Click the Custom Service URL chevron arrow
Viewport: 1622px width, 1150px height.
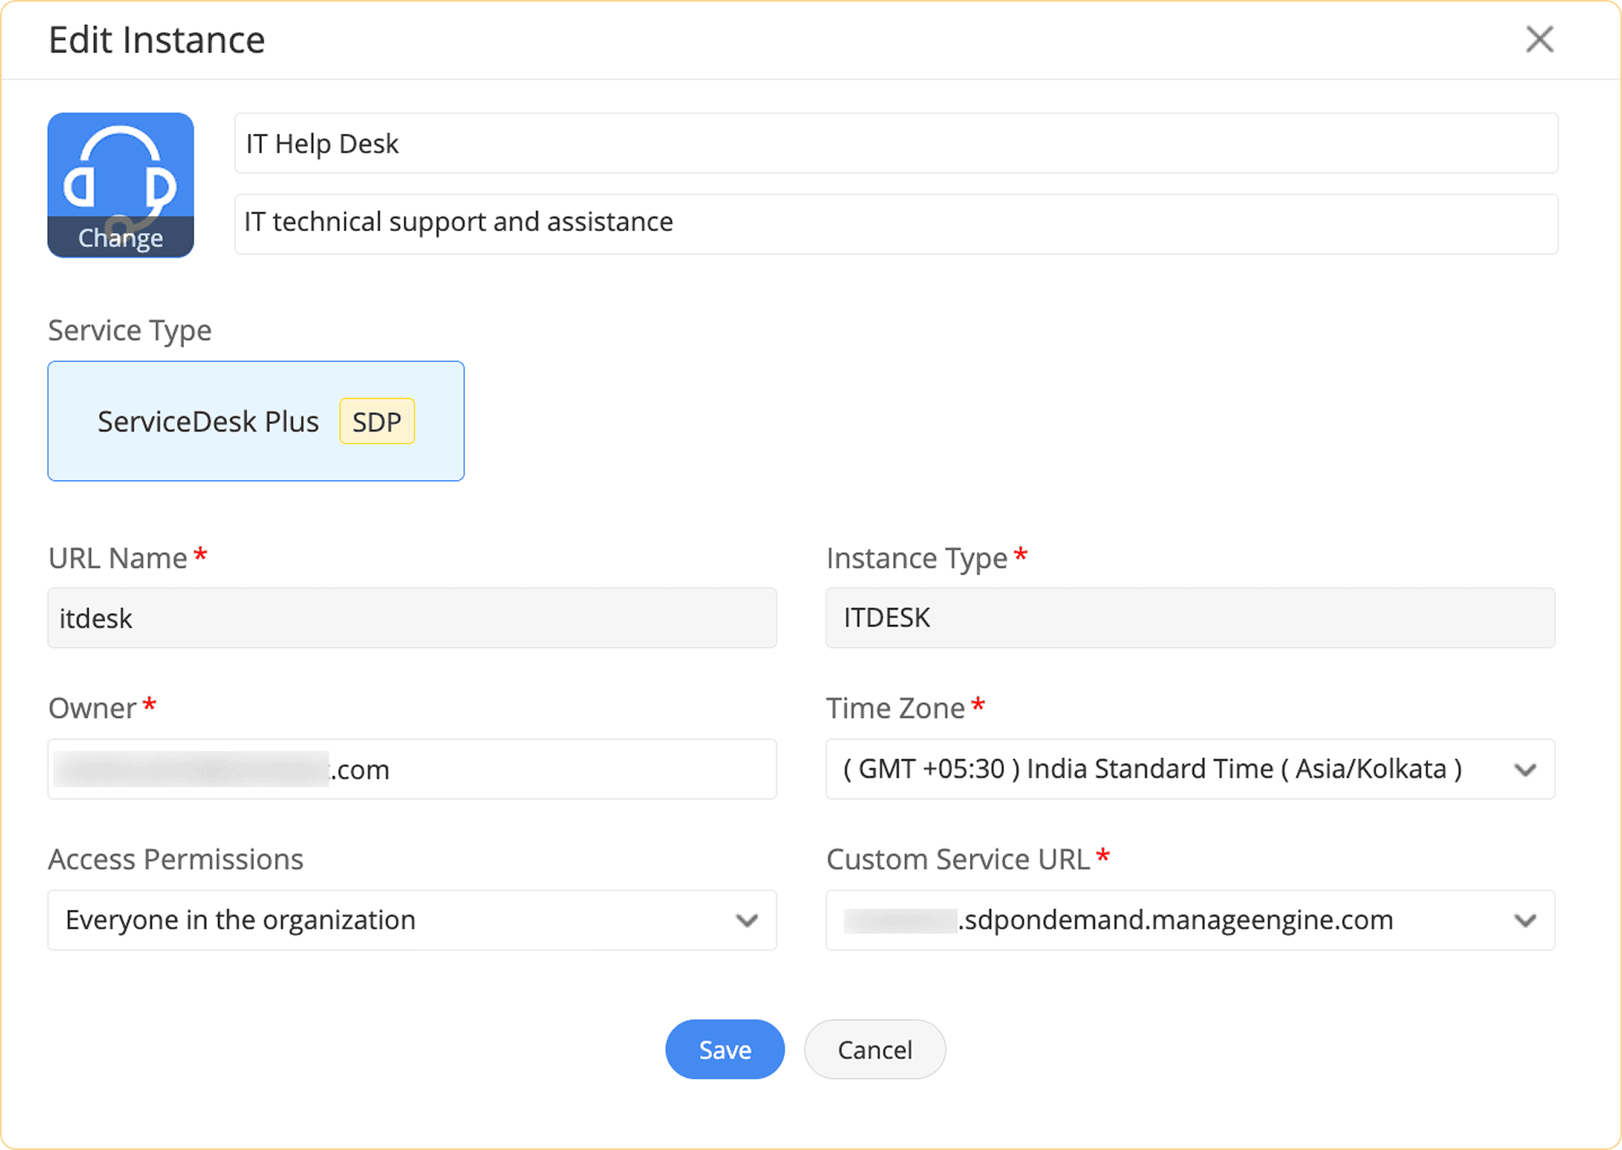coord(1525,920)
